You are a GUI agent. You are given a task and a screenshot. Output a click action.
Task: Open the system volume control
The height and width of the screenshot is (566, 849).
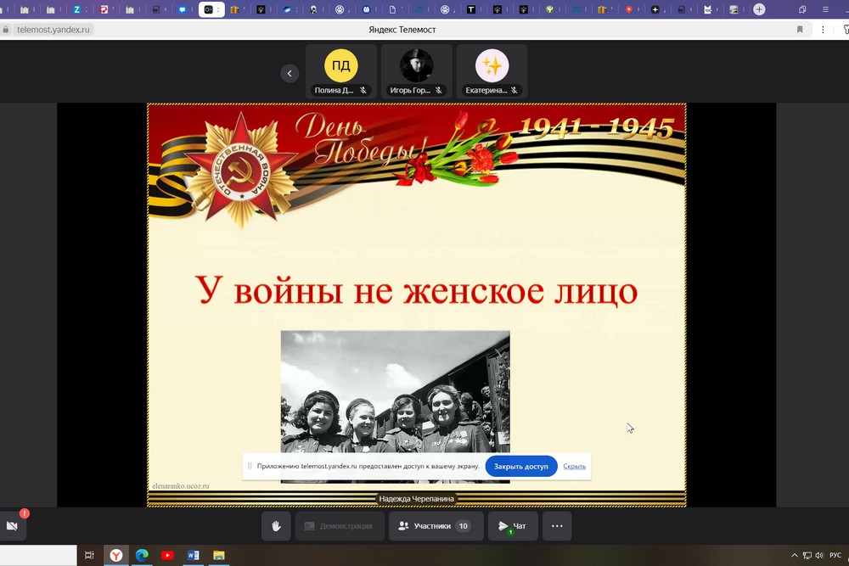(x=818, y=556)
